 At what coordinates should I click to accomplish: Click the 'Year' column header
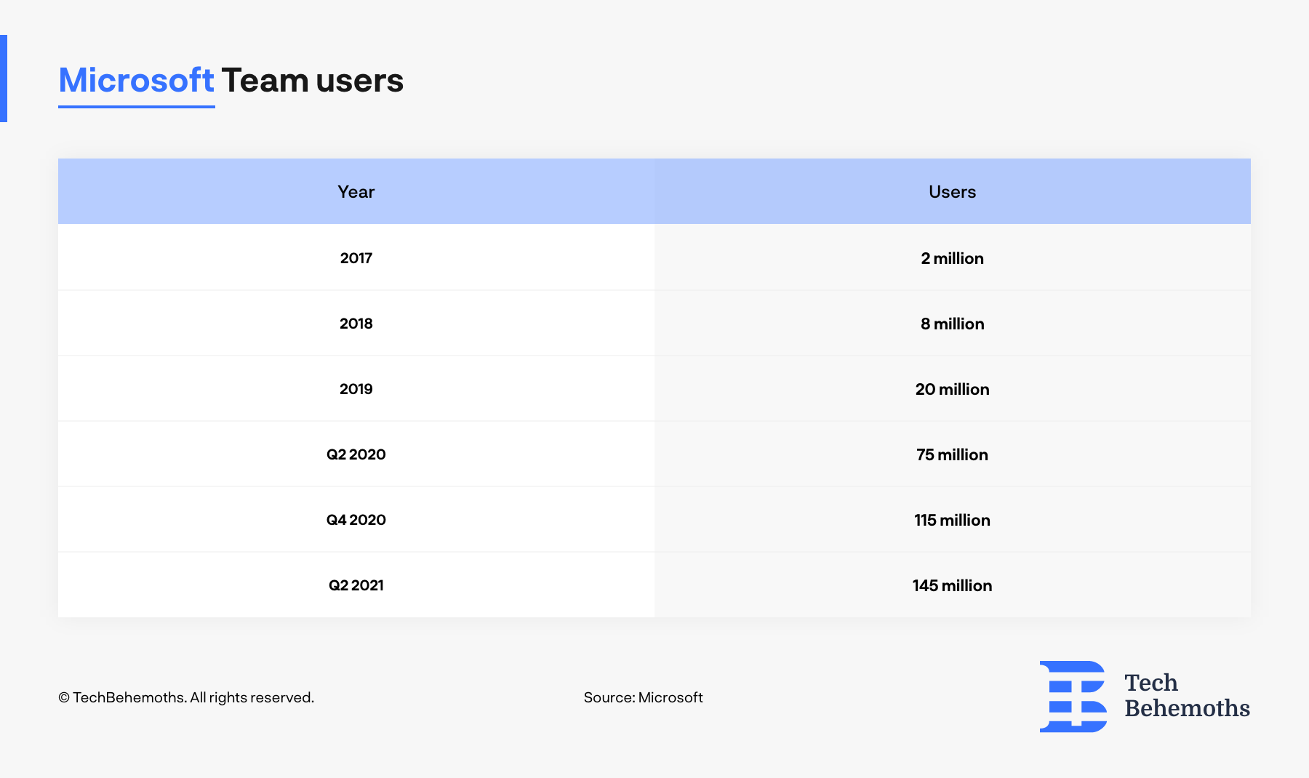click(356, 191)
